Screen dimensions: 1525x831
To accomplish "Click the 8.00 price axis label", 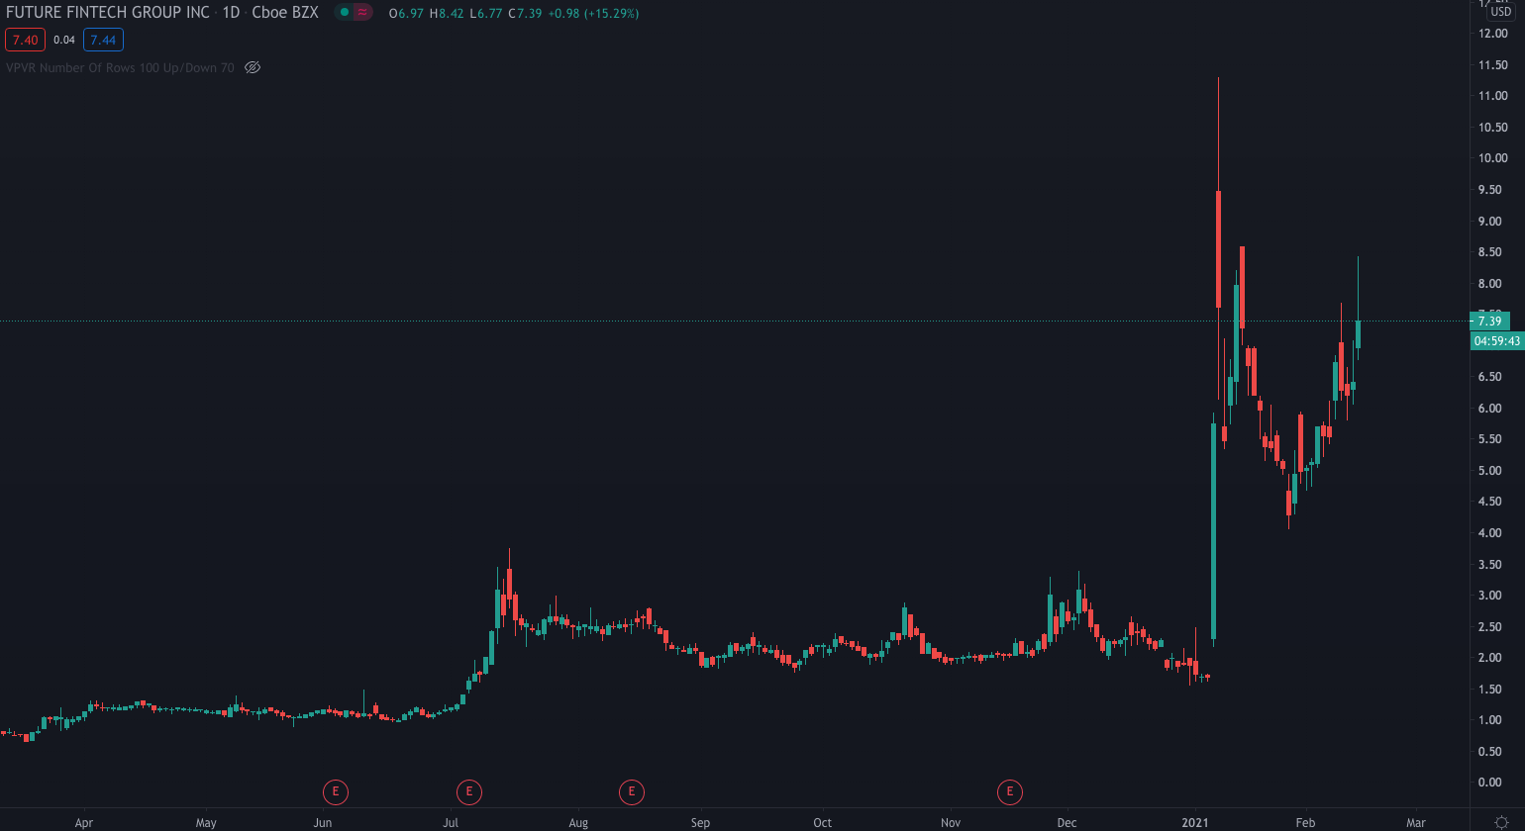I will [1489, 284].
